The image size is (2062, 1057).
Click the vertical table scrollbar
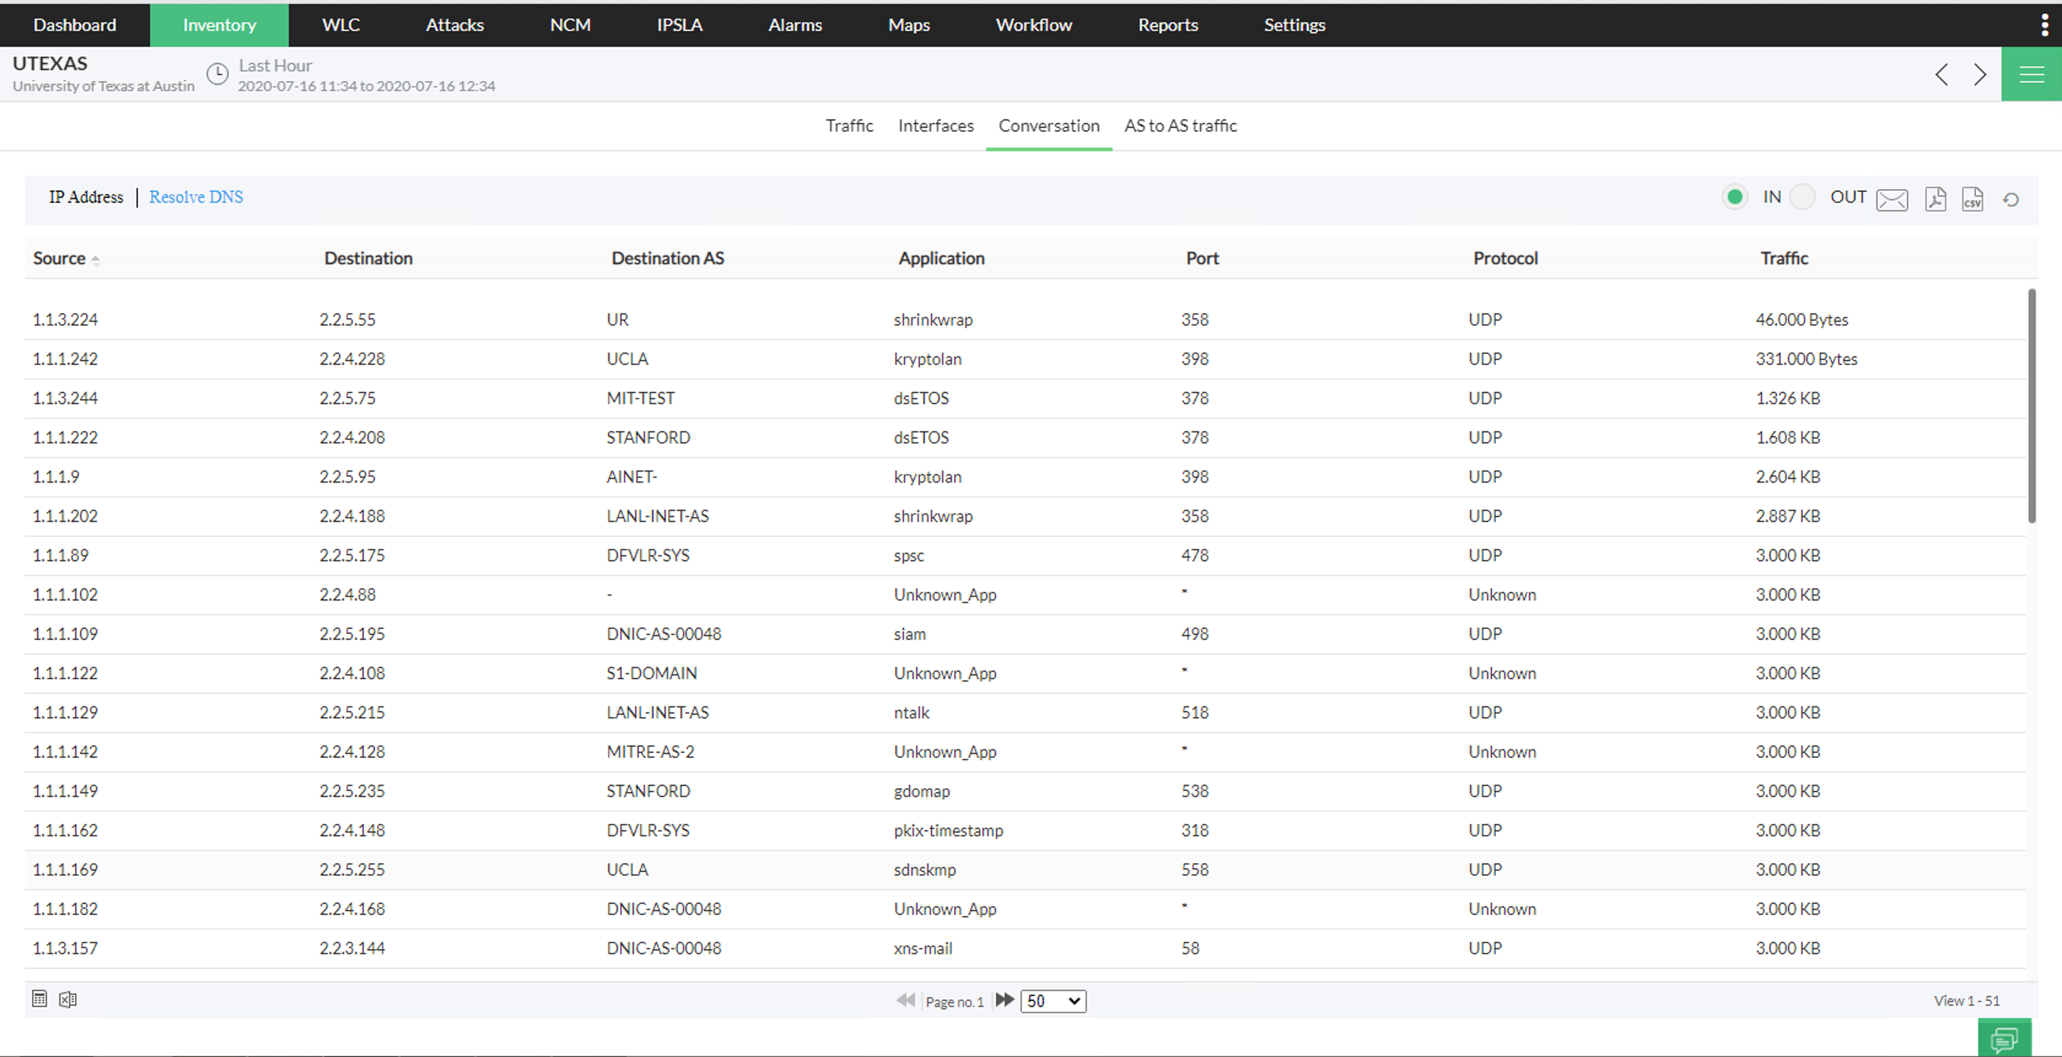2031,406
